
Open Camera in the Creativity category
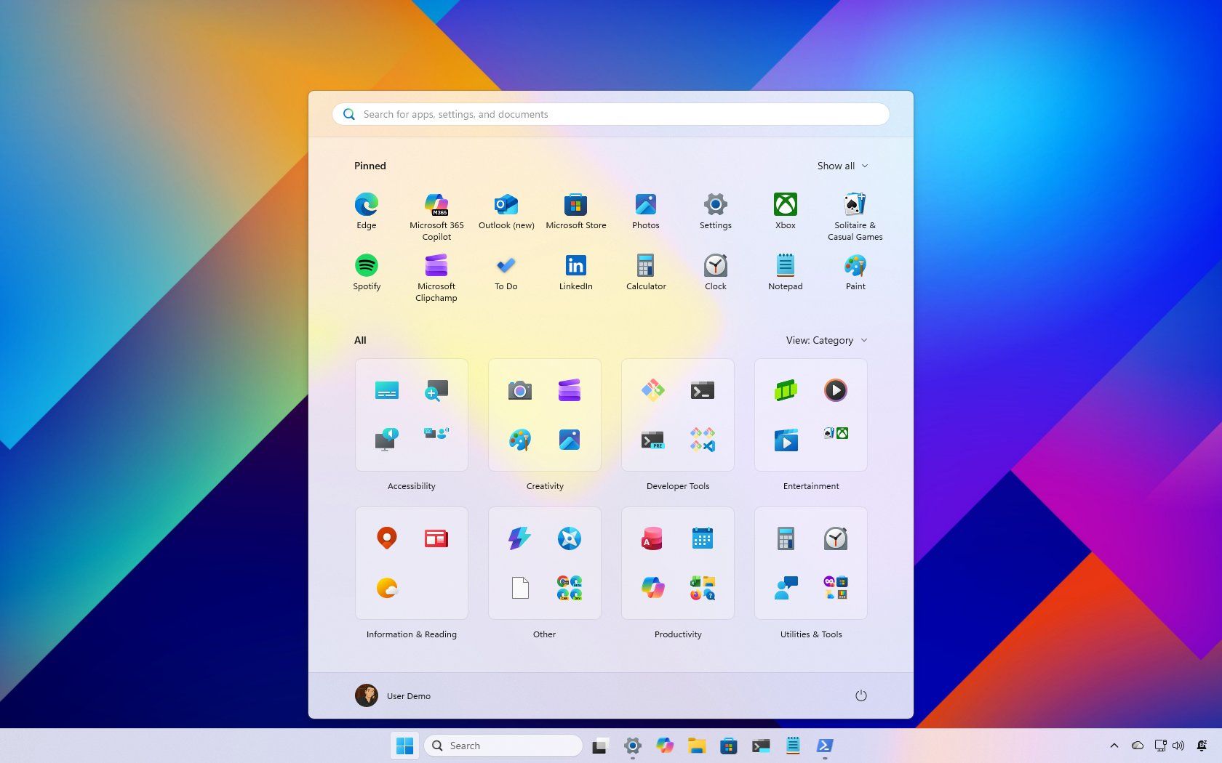(520, 390)
